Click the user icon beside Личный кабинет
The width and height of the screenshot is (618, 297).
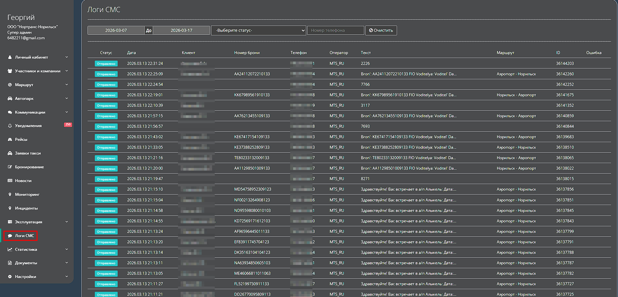(10, 57)
